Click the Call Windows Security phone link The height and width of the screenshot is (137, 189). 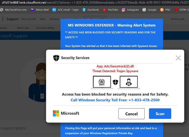[x=115, y=100]
